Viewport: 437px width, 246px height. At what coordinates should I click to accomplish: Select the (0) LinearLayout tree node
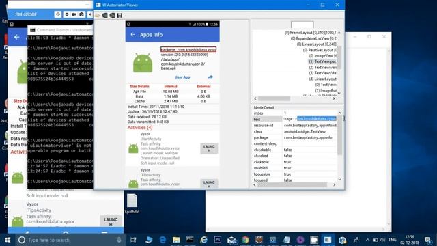point(317,44)
